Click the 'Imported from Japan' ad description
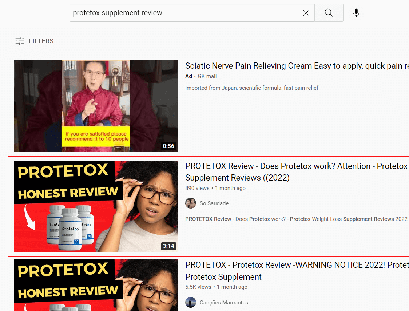Viewport: 409px width, 311px height. click(x=251, y=88)
